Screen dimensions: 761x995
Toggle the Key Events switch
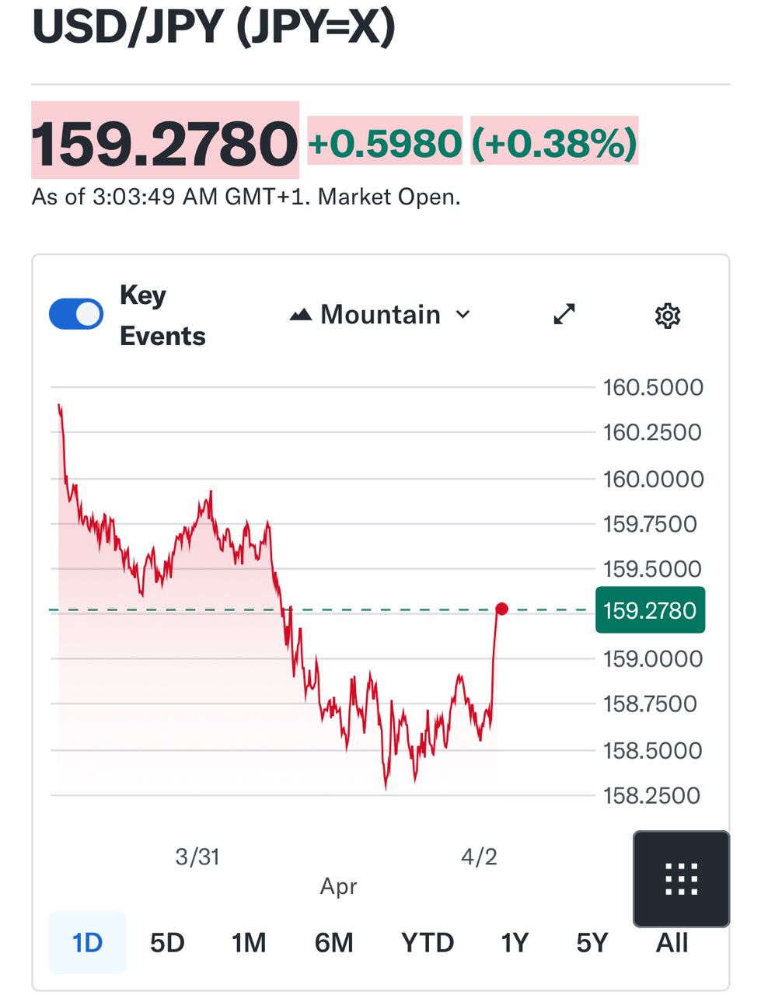tap(76, 315)
